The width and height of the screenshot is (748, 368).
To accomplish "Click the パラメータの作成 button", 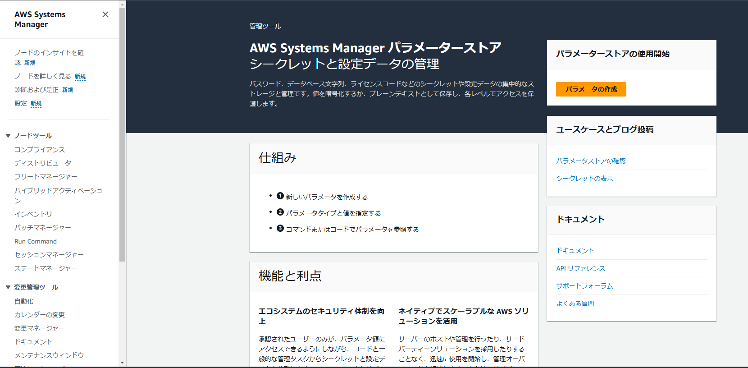I will [x=591, y=89].
